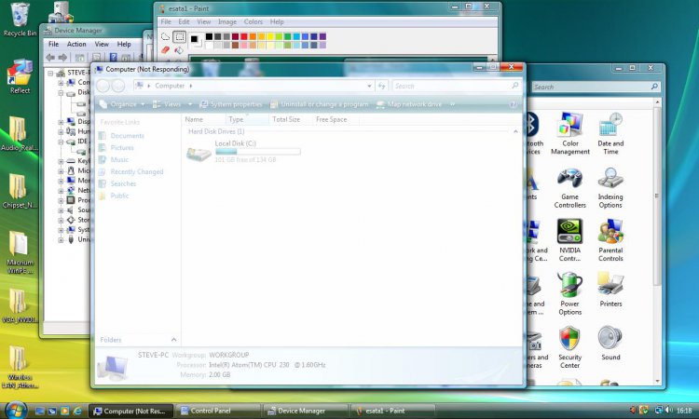
Task: Pick the Fill With Color tool in Paint
Action: [179, 50]
